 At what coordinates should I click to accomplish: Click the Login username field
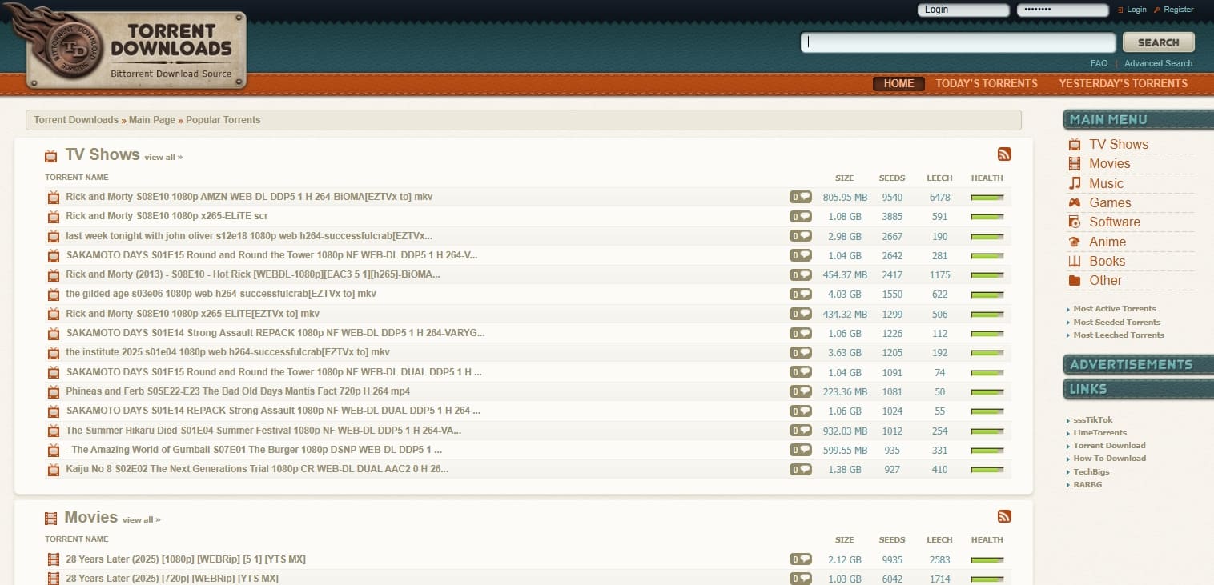(x=963, y=10)
